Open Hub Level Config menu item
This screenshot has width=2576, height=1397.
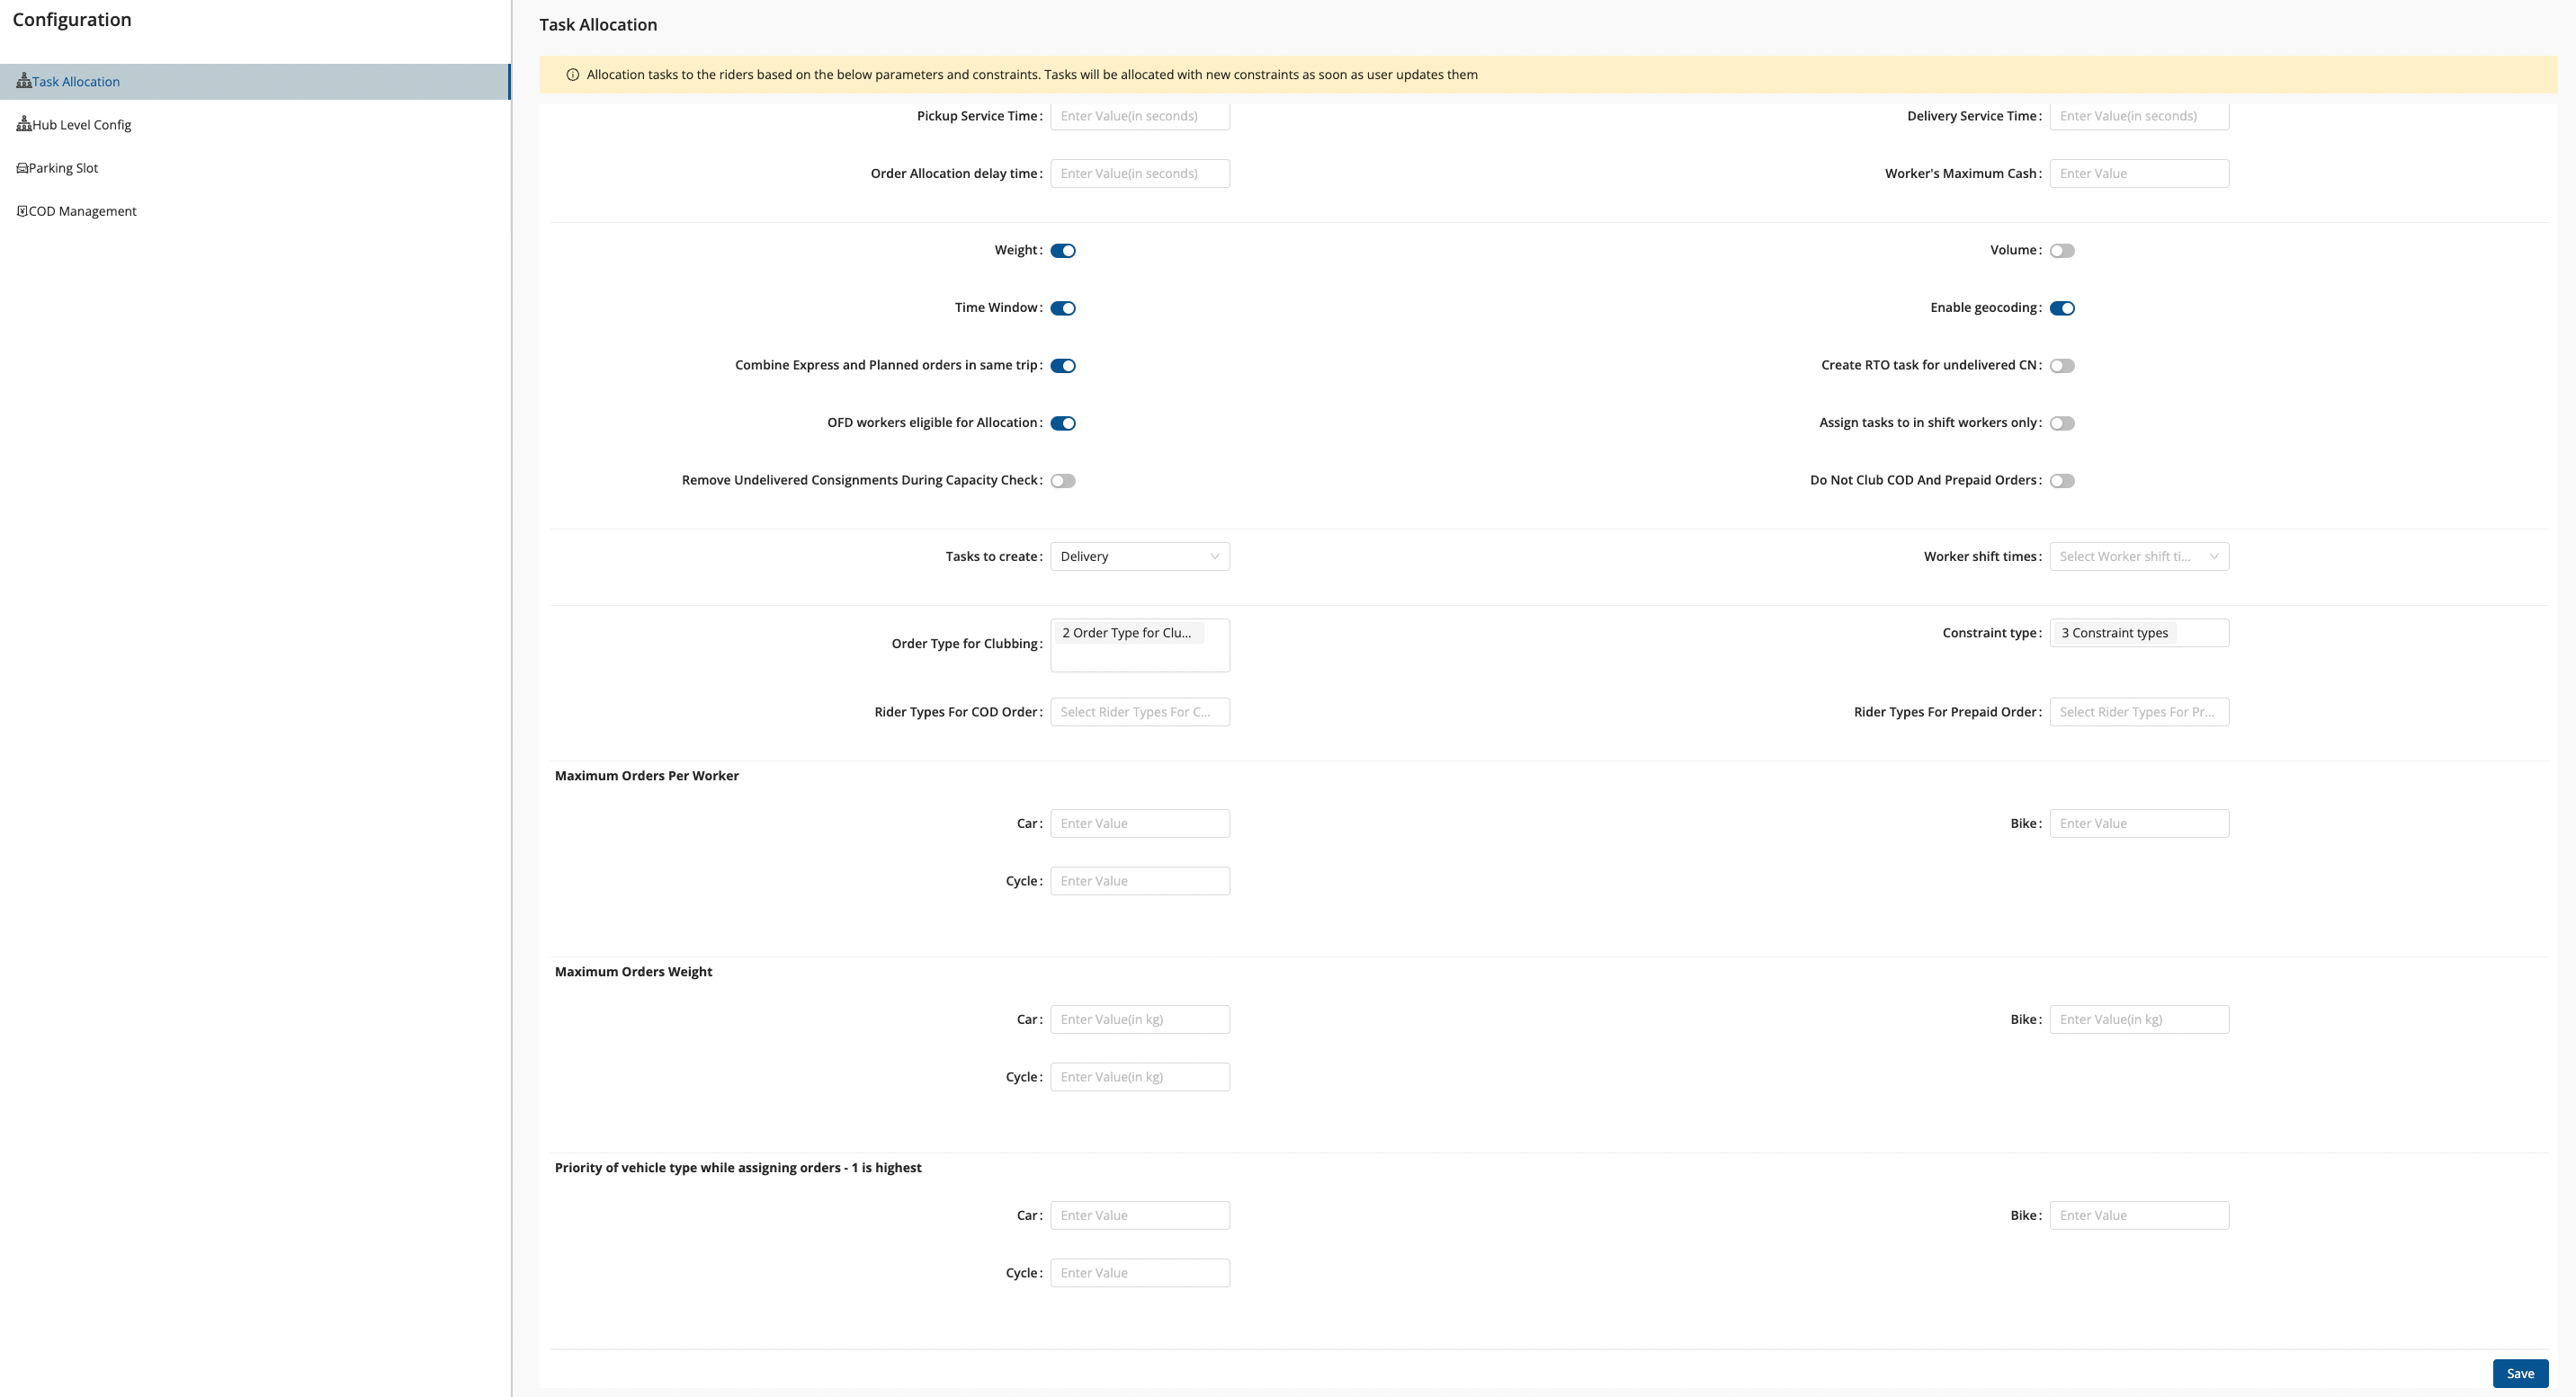(81, 125)
